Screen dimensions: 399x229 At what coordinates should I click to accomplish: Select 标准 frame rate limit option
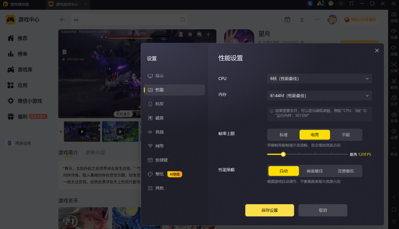[x=283, y=135]
